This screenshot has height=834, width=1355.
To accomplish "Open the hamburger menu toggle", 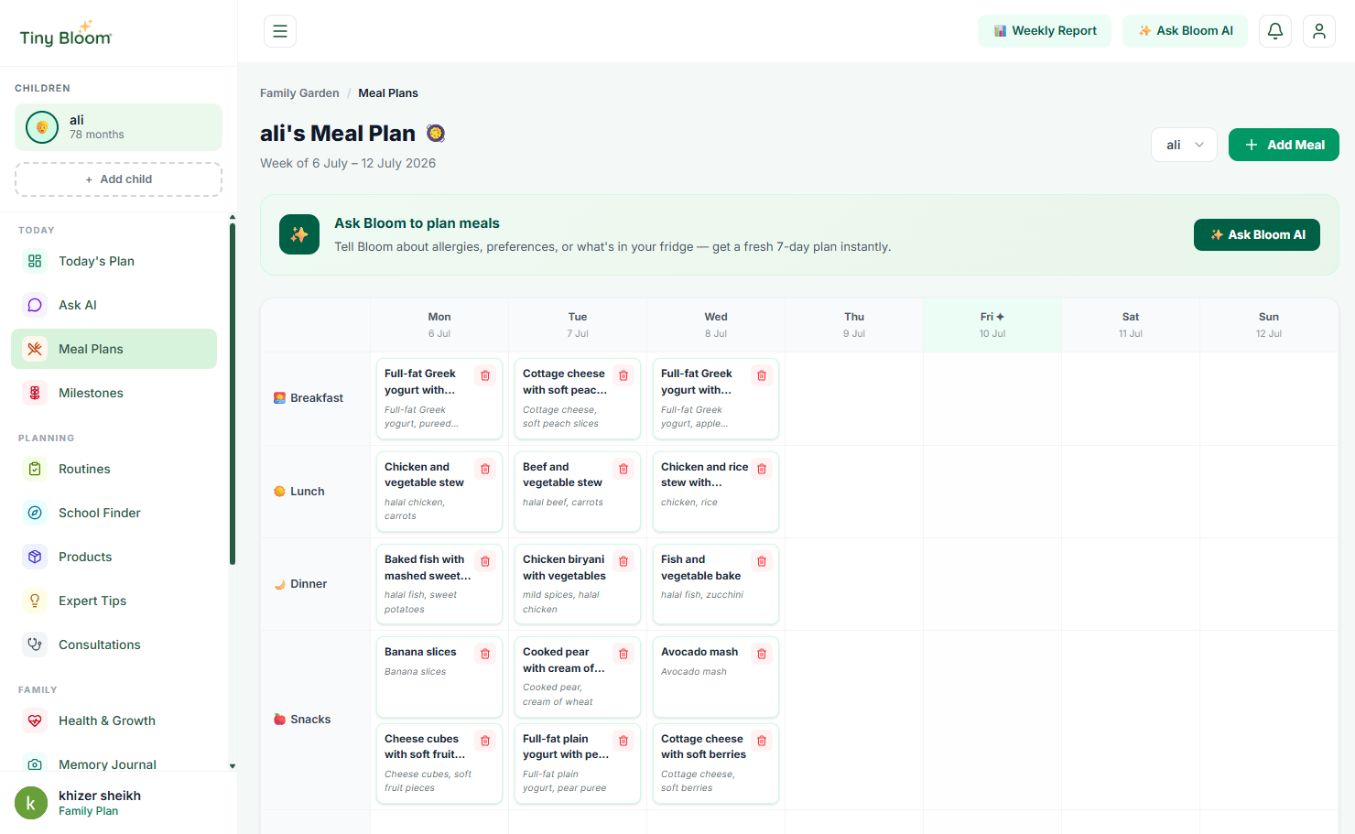I will pos(280,31).
